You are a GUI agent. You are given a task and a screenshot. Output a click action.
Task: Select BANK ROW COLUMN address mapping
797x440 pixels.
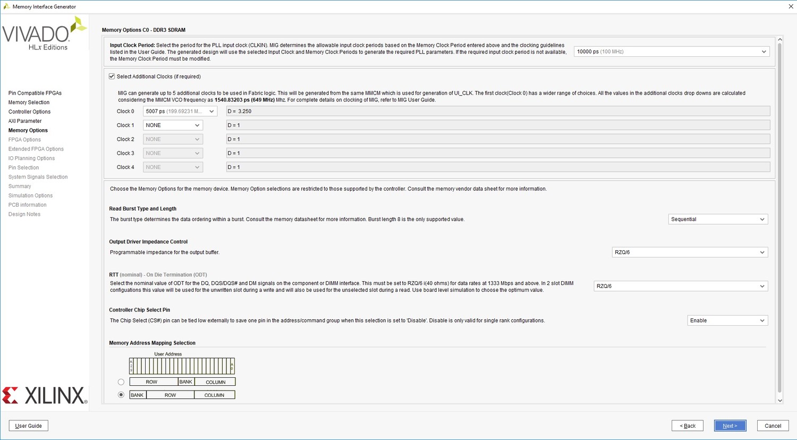[121, 395]
